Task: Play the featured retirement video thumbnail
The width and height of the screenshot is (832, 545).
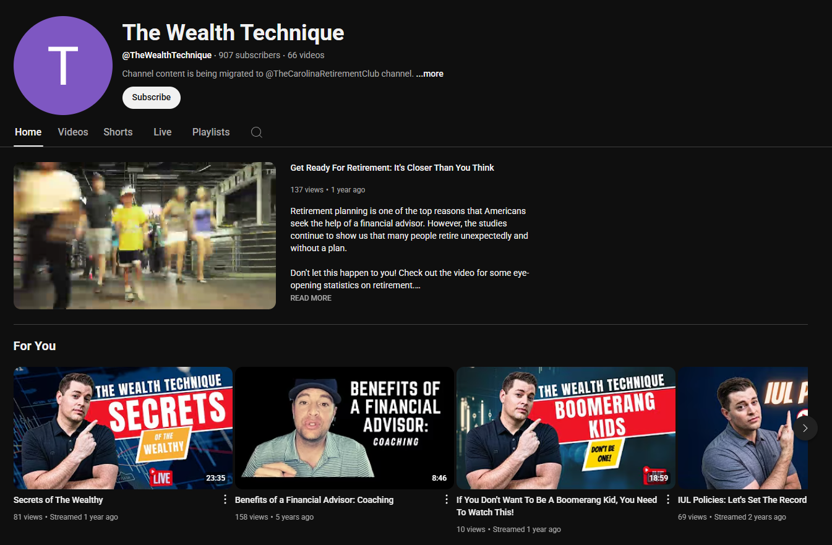Action: pos(145,236)
